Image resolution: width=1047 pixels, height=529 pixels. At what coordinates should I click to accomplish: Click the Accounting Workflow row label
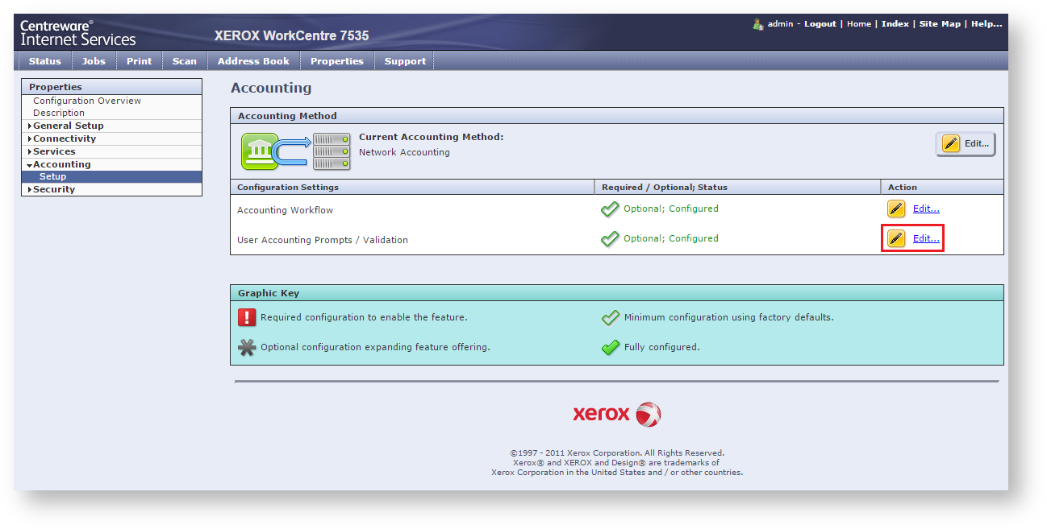click(285, 210)
